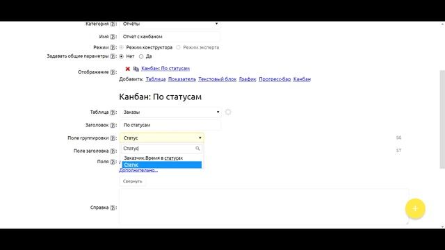Screen dimensions: 445x250
Task: Open help icon next to Категория
Action: [x=113, y=24]
